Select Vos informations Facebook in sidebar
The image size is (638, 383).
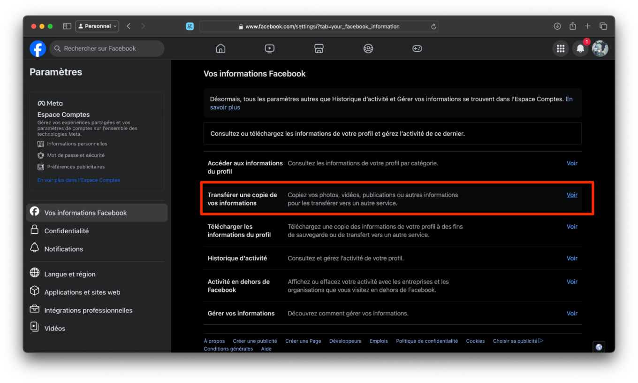[97, 213]
